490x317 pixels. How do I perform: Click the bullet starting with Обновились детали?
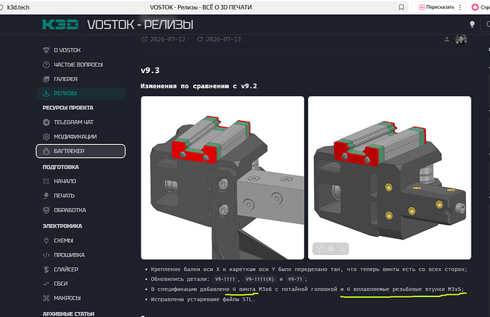point(229,279)
